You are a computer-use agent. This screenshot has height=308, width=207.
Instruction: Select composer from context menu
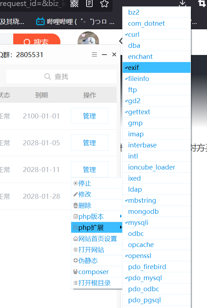click(97, 272)
